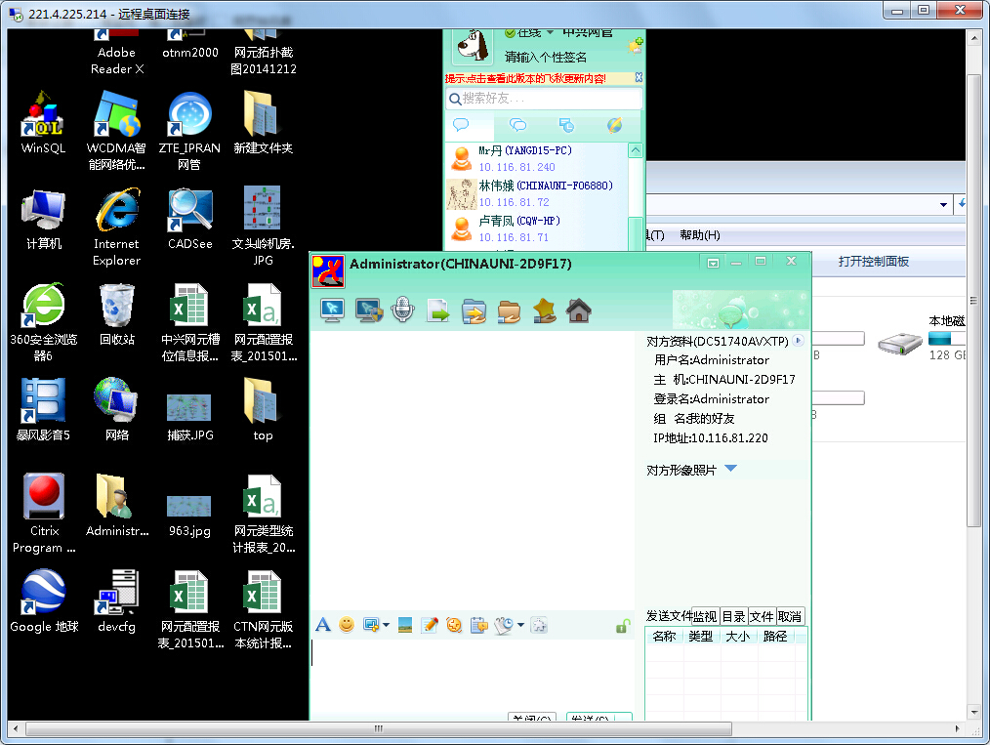Screen dimensions: 990x745
Task: Click the 搜索好友 search field
Action: (x=544, y=99)
